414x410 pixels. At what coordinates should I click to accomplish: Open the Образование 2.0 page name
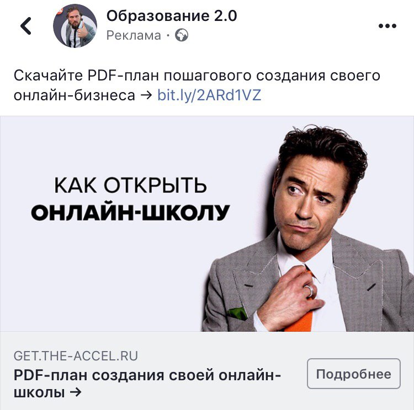pyautogui.click(x=172, y=16)
